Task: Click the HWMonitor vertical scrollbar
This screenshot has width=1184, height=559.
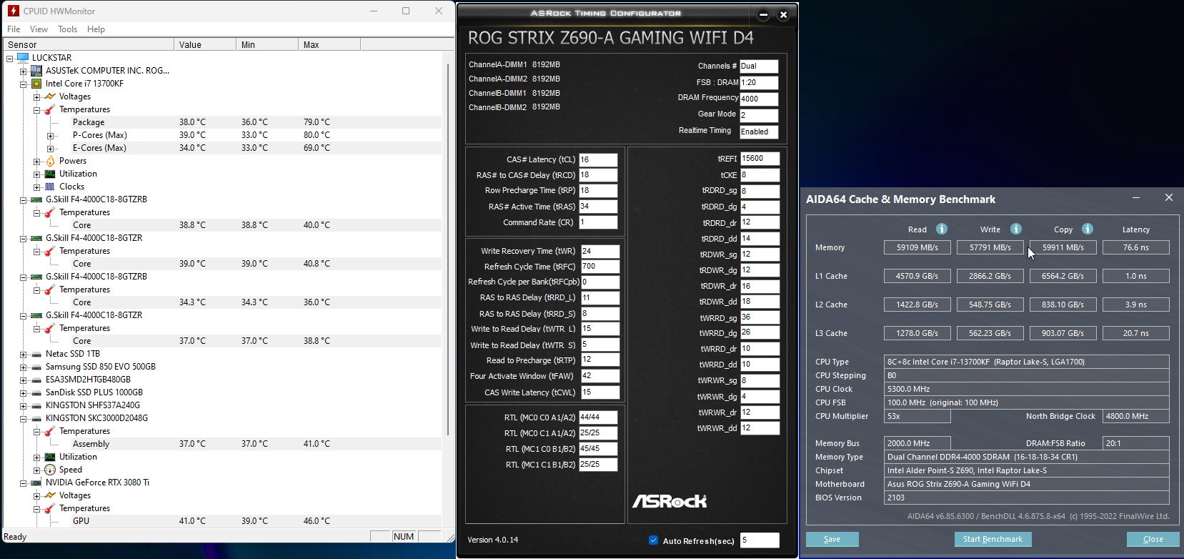Action: [x=448, y=250]
